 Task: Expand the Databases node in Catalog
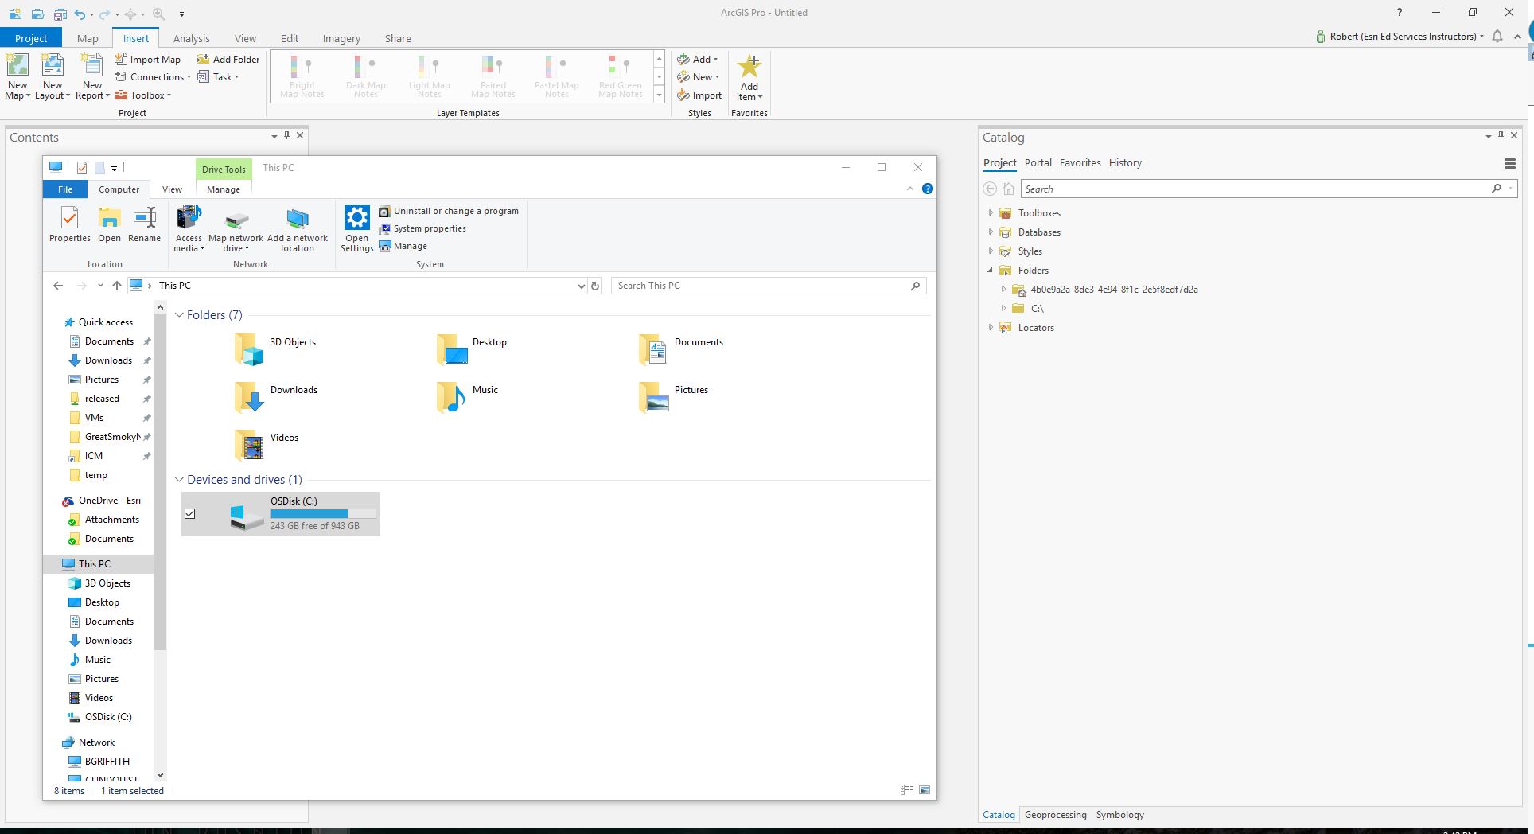991,232
